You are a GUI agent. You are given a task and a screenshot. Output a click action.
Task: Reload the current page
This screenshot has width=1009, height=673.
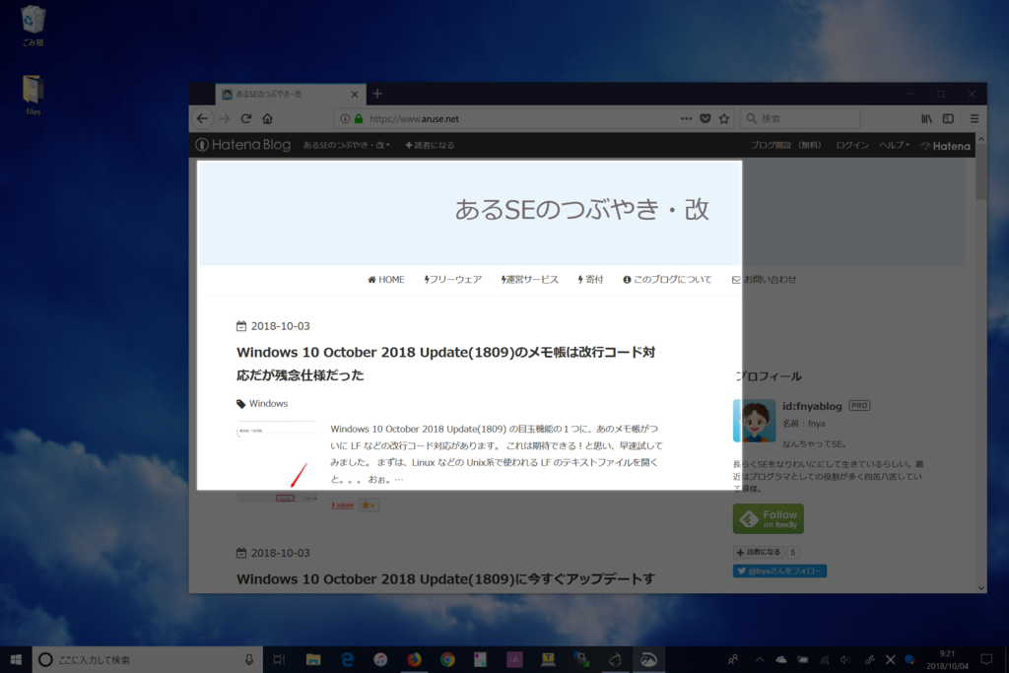245,117
